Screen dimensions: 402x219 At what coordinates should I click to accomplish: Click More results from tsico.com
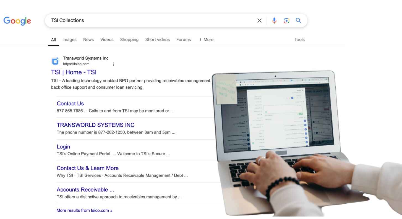click(x=85, y=210)
